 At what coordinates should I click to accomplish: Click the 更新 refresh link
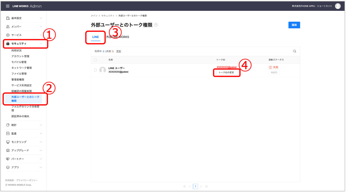coord(119,51)
